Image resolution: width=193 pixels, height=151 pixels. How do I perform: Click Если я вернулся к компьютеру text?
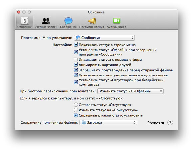coord(72,98)
